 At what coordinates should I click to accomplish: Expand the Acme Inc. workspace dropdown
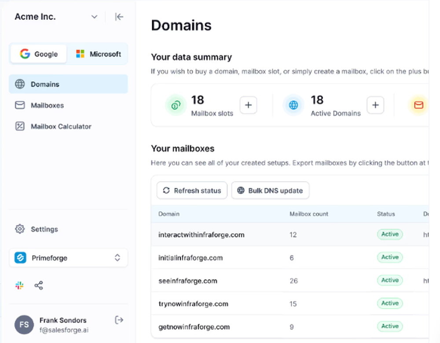click(x=94, y=17)
